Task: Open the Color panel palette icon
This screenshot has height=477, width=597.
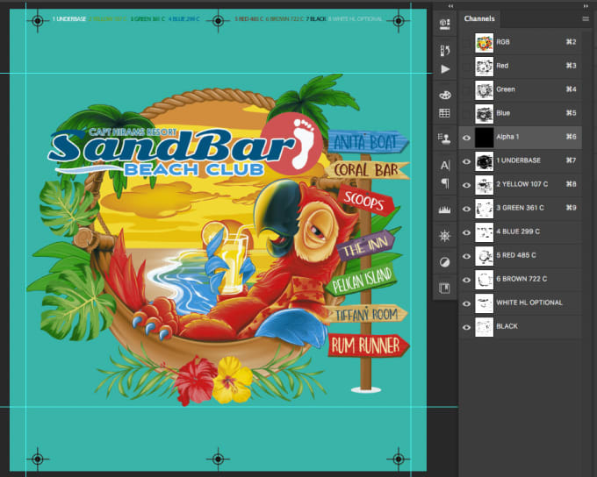Action: pyautogui.click(x=445, y=95)
